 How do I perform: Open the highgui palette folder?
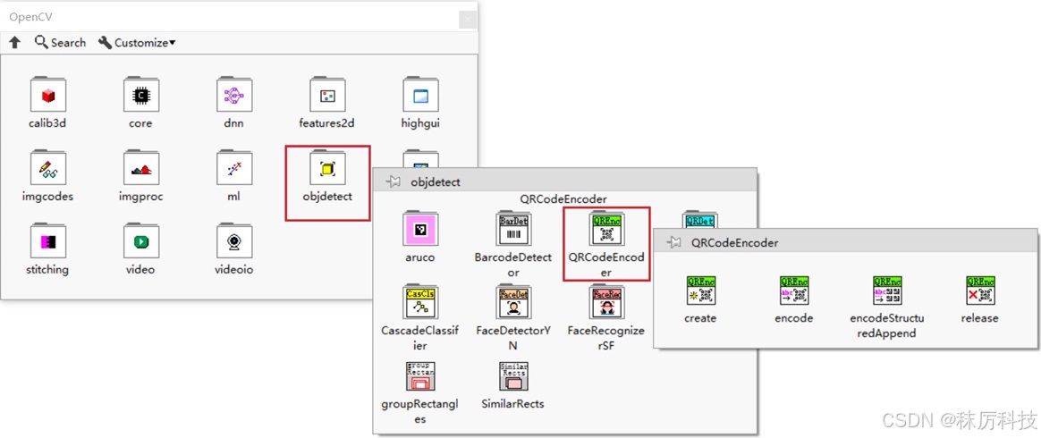(x=420, y=96)
